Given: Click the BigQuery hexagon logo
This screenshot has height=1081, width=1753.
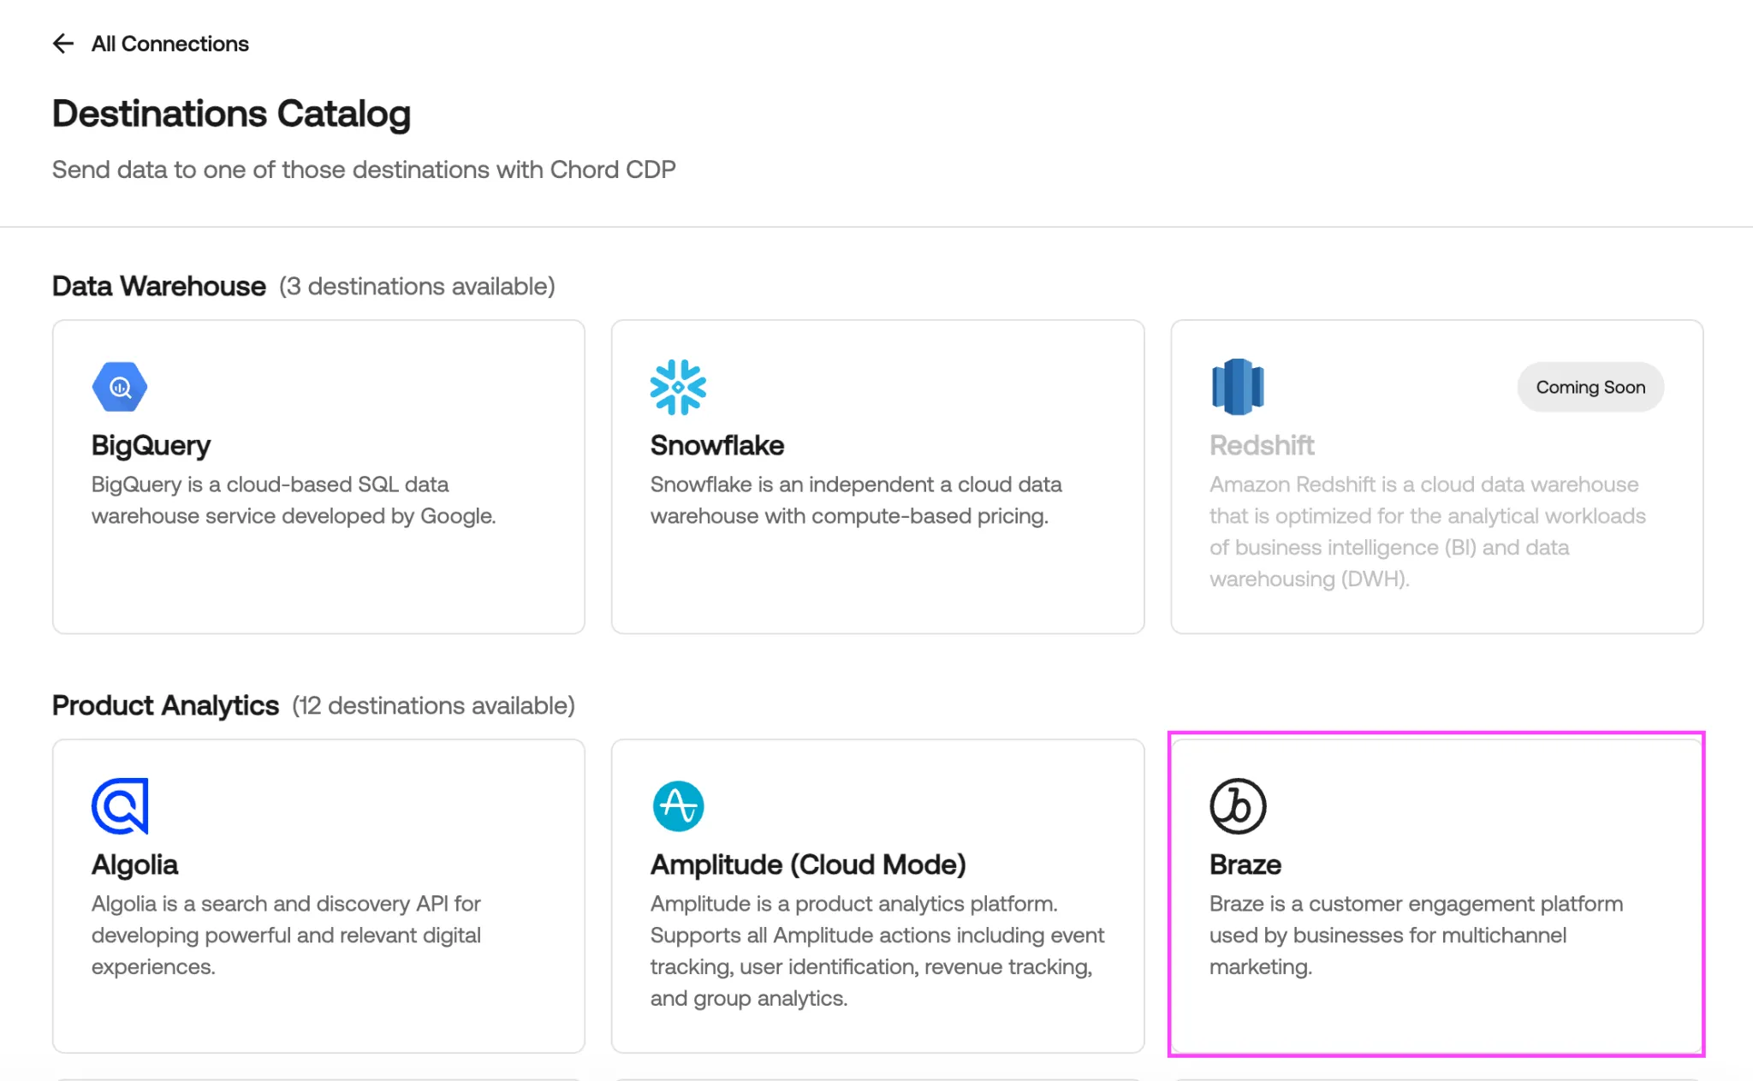Looking at the screenshot, I should click(x=120, y=387).
